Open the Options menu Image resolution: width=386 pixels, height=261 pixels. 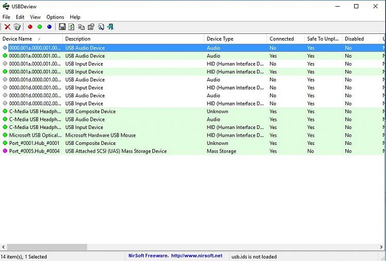click(x=55, y=17)
